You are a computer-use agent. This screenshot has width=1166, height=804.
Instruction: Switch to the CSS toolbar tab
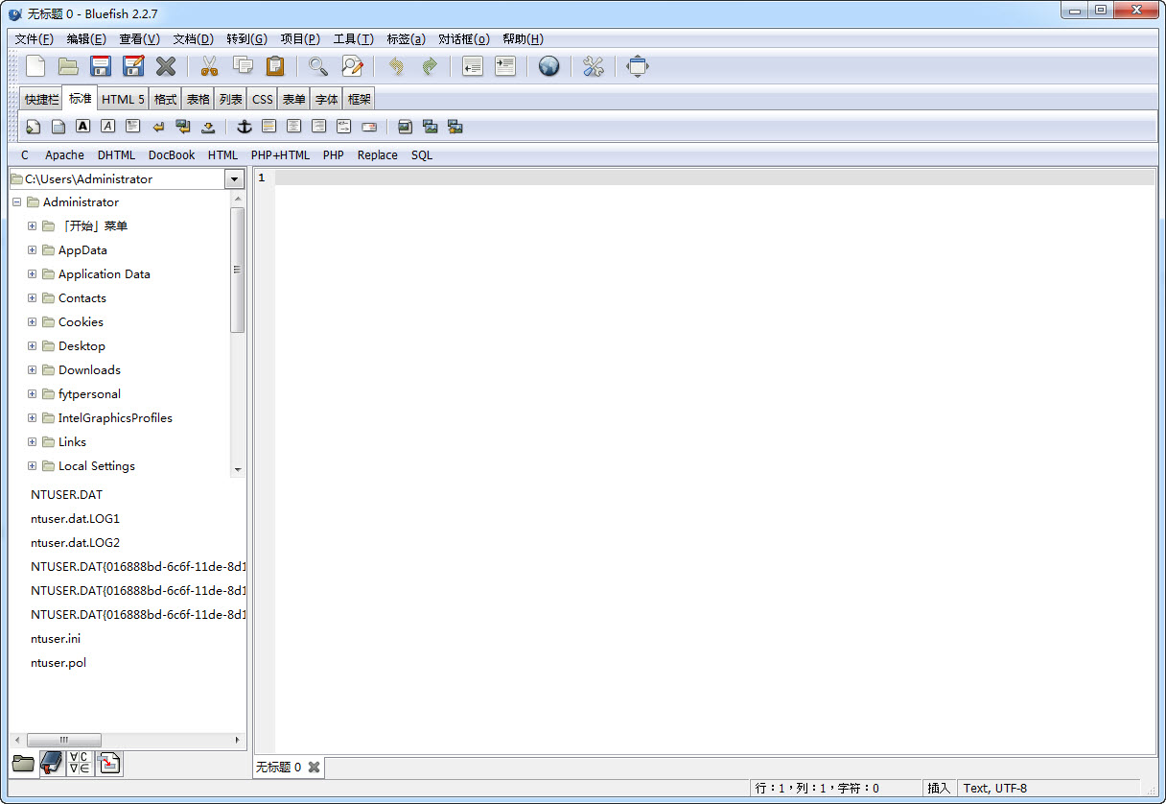[x=262, y=99]
